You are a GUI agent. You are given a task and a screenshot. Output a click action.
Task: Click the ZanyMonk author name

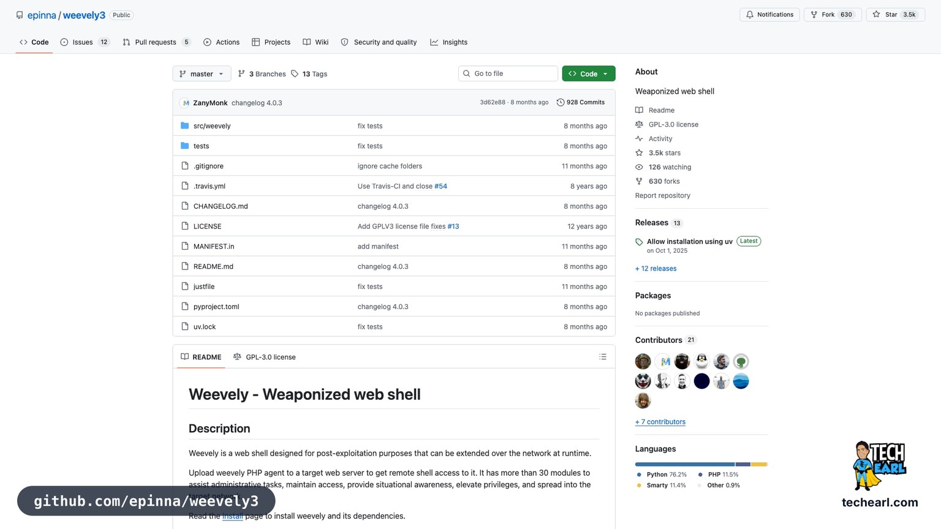tap(210, 103)
